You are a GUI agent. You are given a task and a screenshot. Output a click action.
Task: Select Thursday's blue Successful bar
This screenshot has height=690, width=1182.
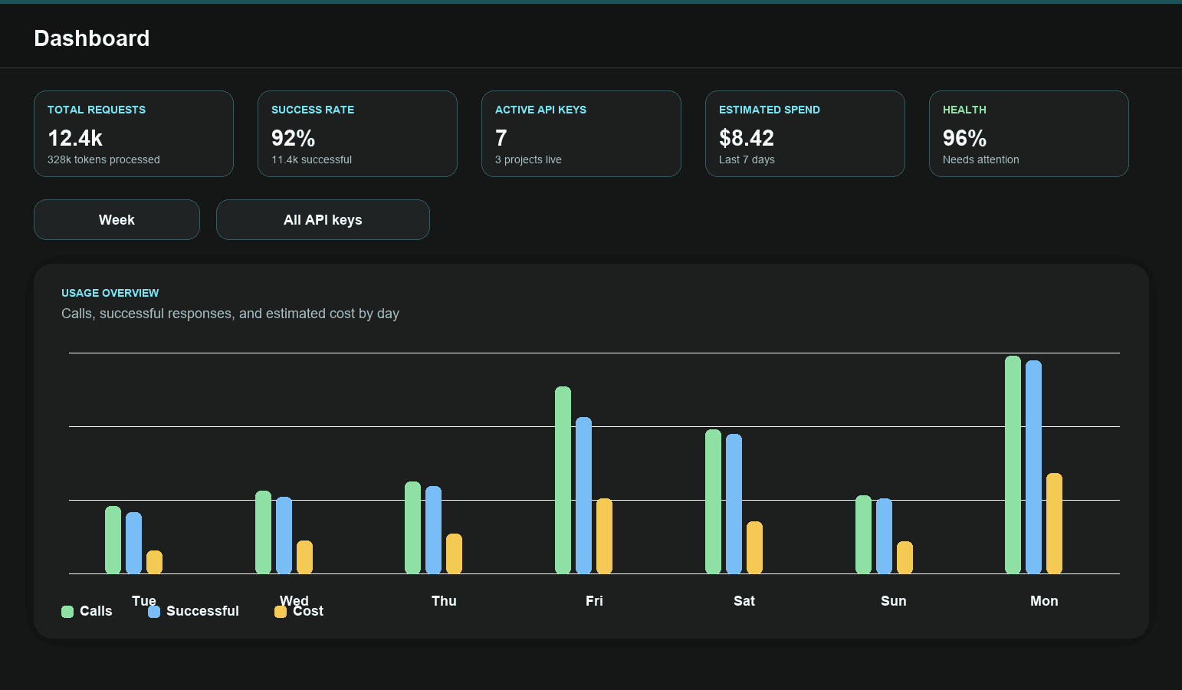pos(433,530)
